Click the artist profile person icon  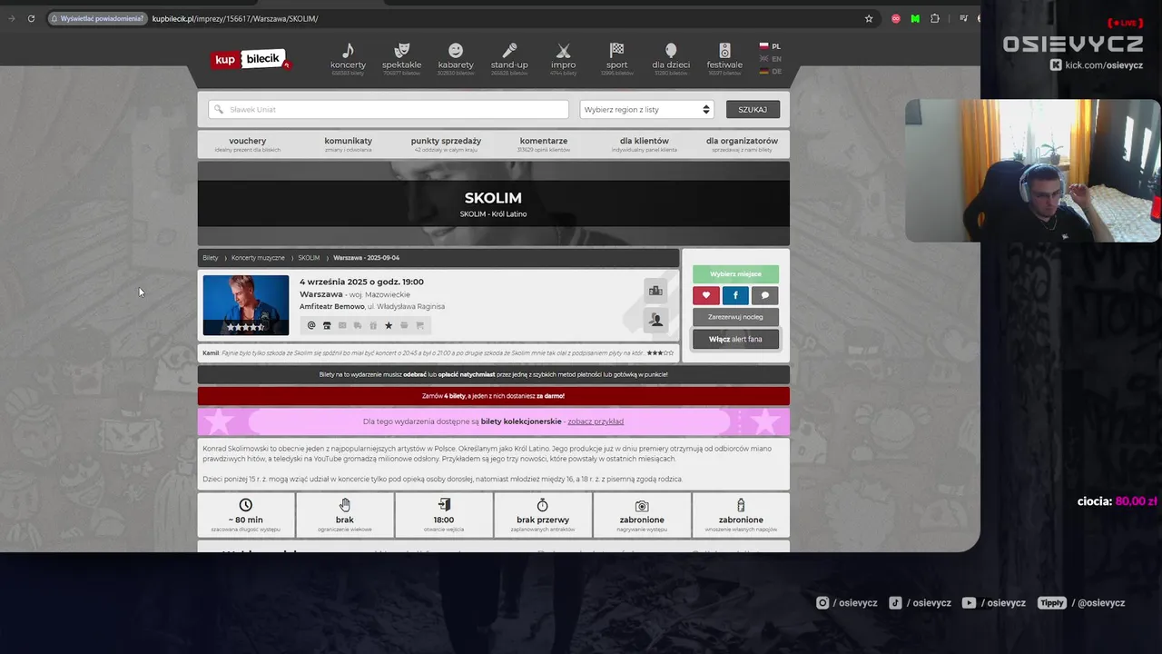[655, 320]
